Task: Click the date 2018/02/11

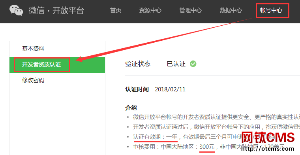Action: [170, 89]
